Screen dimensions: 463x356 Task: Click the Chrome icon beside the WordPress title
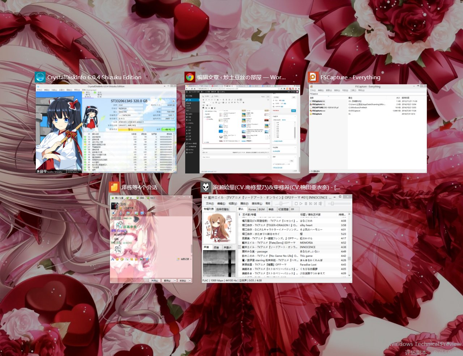pyautogui.click(x=190, y=77)
